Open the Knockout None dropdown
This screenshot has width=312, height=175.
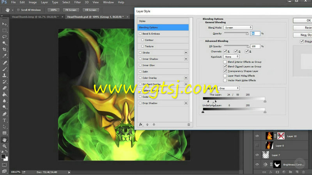(x=231, y=57)
